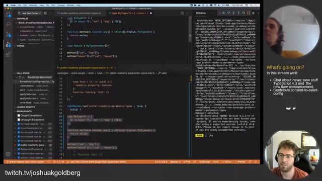The width and height of the screenshot is (322, 181).
Task: Click the sync changes icon in the status bar
Action: 49,162
